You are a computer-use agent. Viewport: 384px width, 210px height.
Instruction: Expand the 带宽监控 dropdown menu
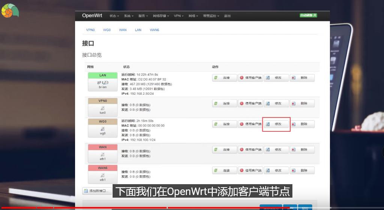point(211,16)
